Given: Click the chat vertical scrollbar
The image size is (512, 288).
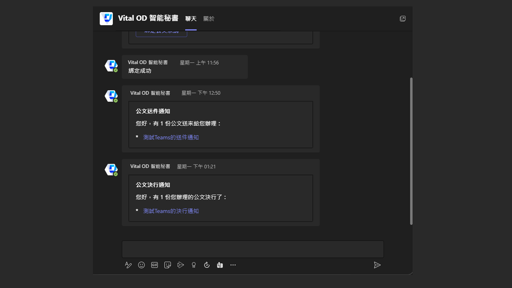Looking at the screenshot, I should [x=411, y=151].
